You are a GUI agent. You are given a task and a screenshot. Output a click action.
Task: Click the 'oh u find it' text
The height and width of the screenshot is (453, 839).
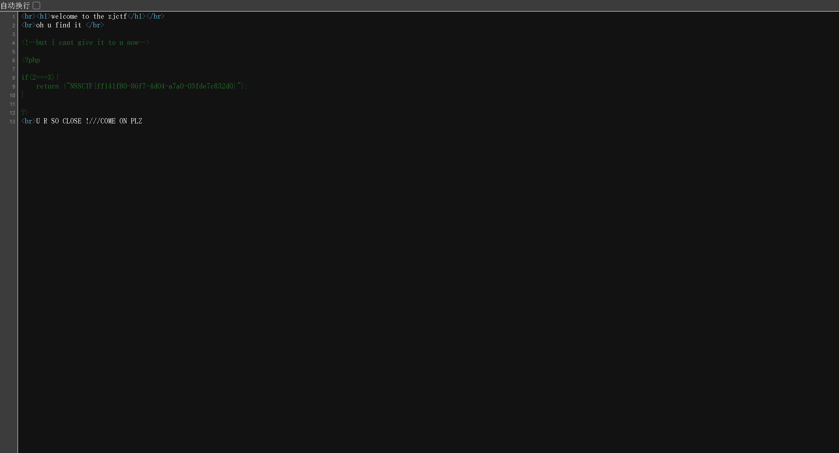click(59, 25)
